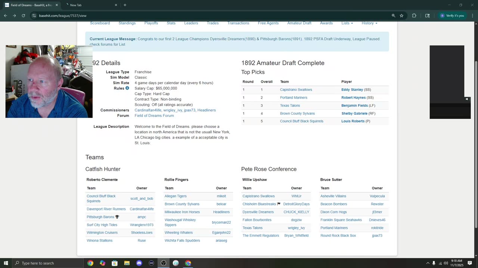Open owner jpax73 link for Round Rock
478x268 pixels.
(x=377, y=236)
